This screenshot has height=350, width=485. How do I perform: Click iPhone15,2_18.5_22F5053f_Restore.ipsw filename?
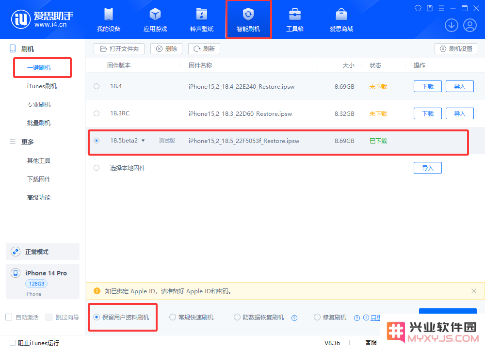pyautogui.click(x=244, y=141)
